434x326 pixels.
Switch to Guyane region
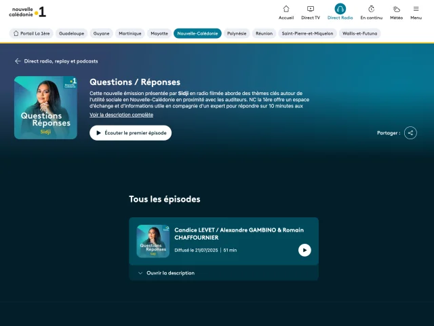tap(101, 33)
